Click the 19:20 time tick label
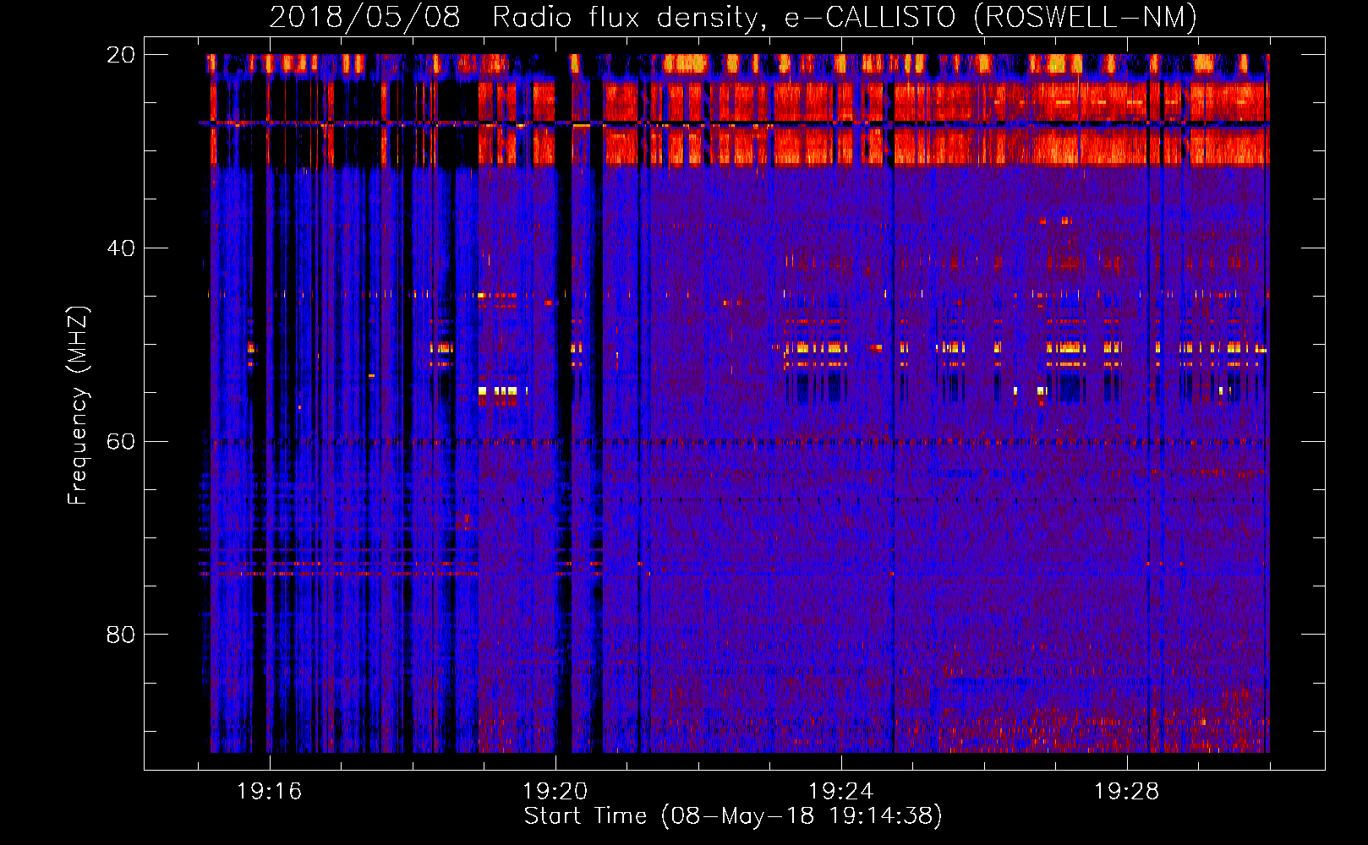Image resolution: width=1368 pixels, height=845 pixels. pyautogui.click(x=555, y=792)
